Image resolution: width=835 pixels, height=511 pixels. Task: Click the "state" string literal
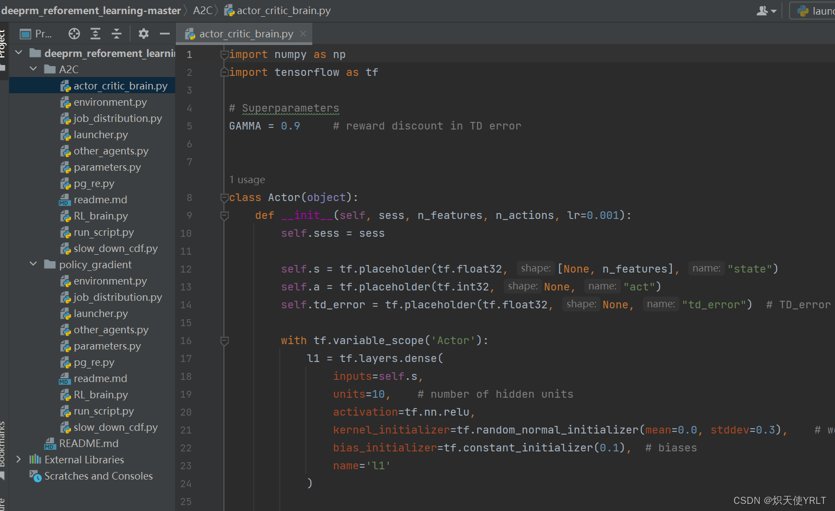[750, 269]
